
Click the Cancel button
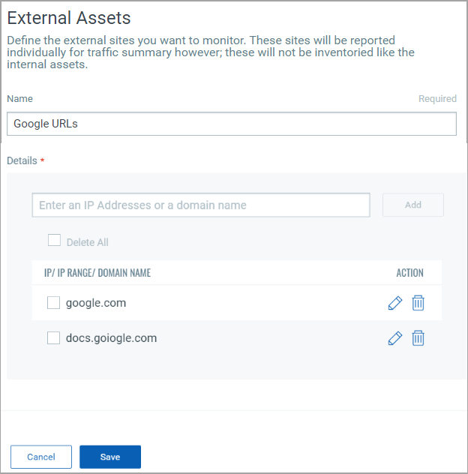click(x=41, y=457)
